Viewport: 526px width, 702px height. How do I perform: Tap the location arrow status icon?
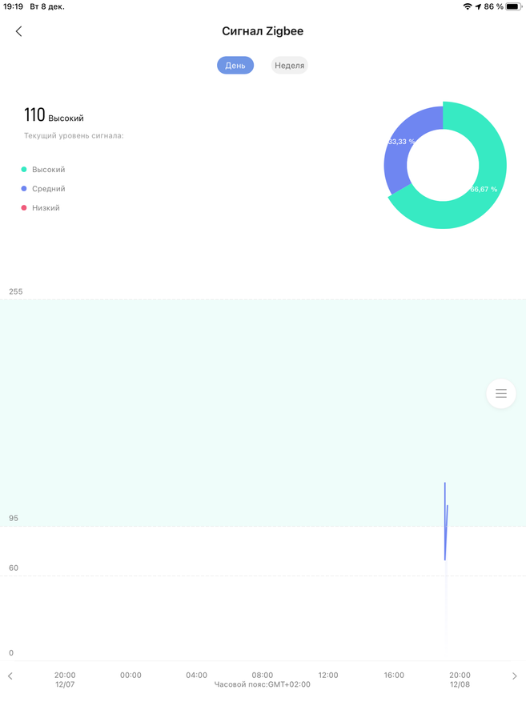[x=478, y=6]
